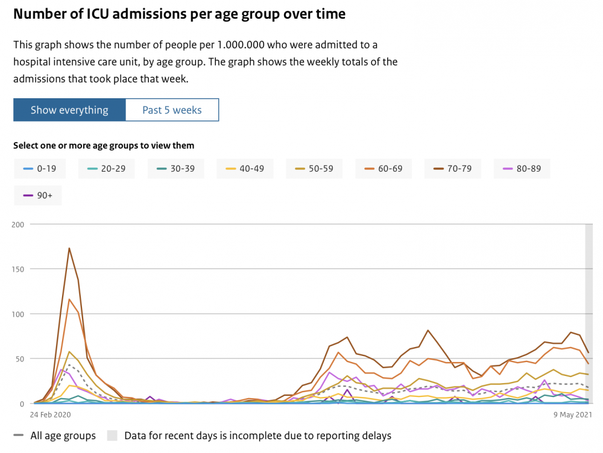603x453 pixels.
Task: Click the 9 May 2021 axis label
Action: tap(573, 415)
